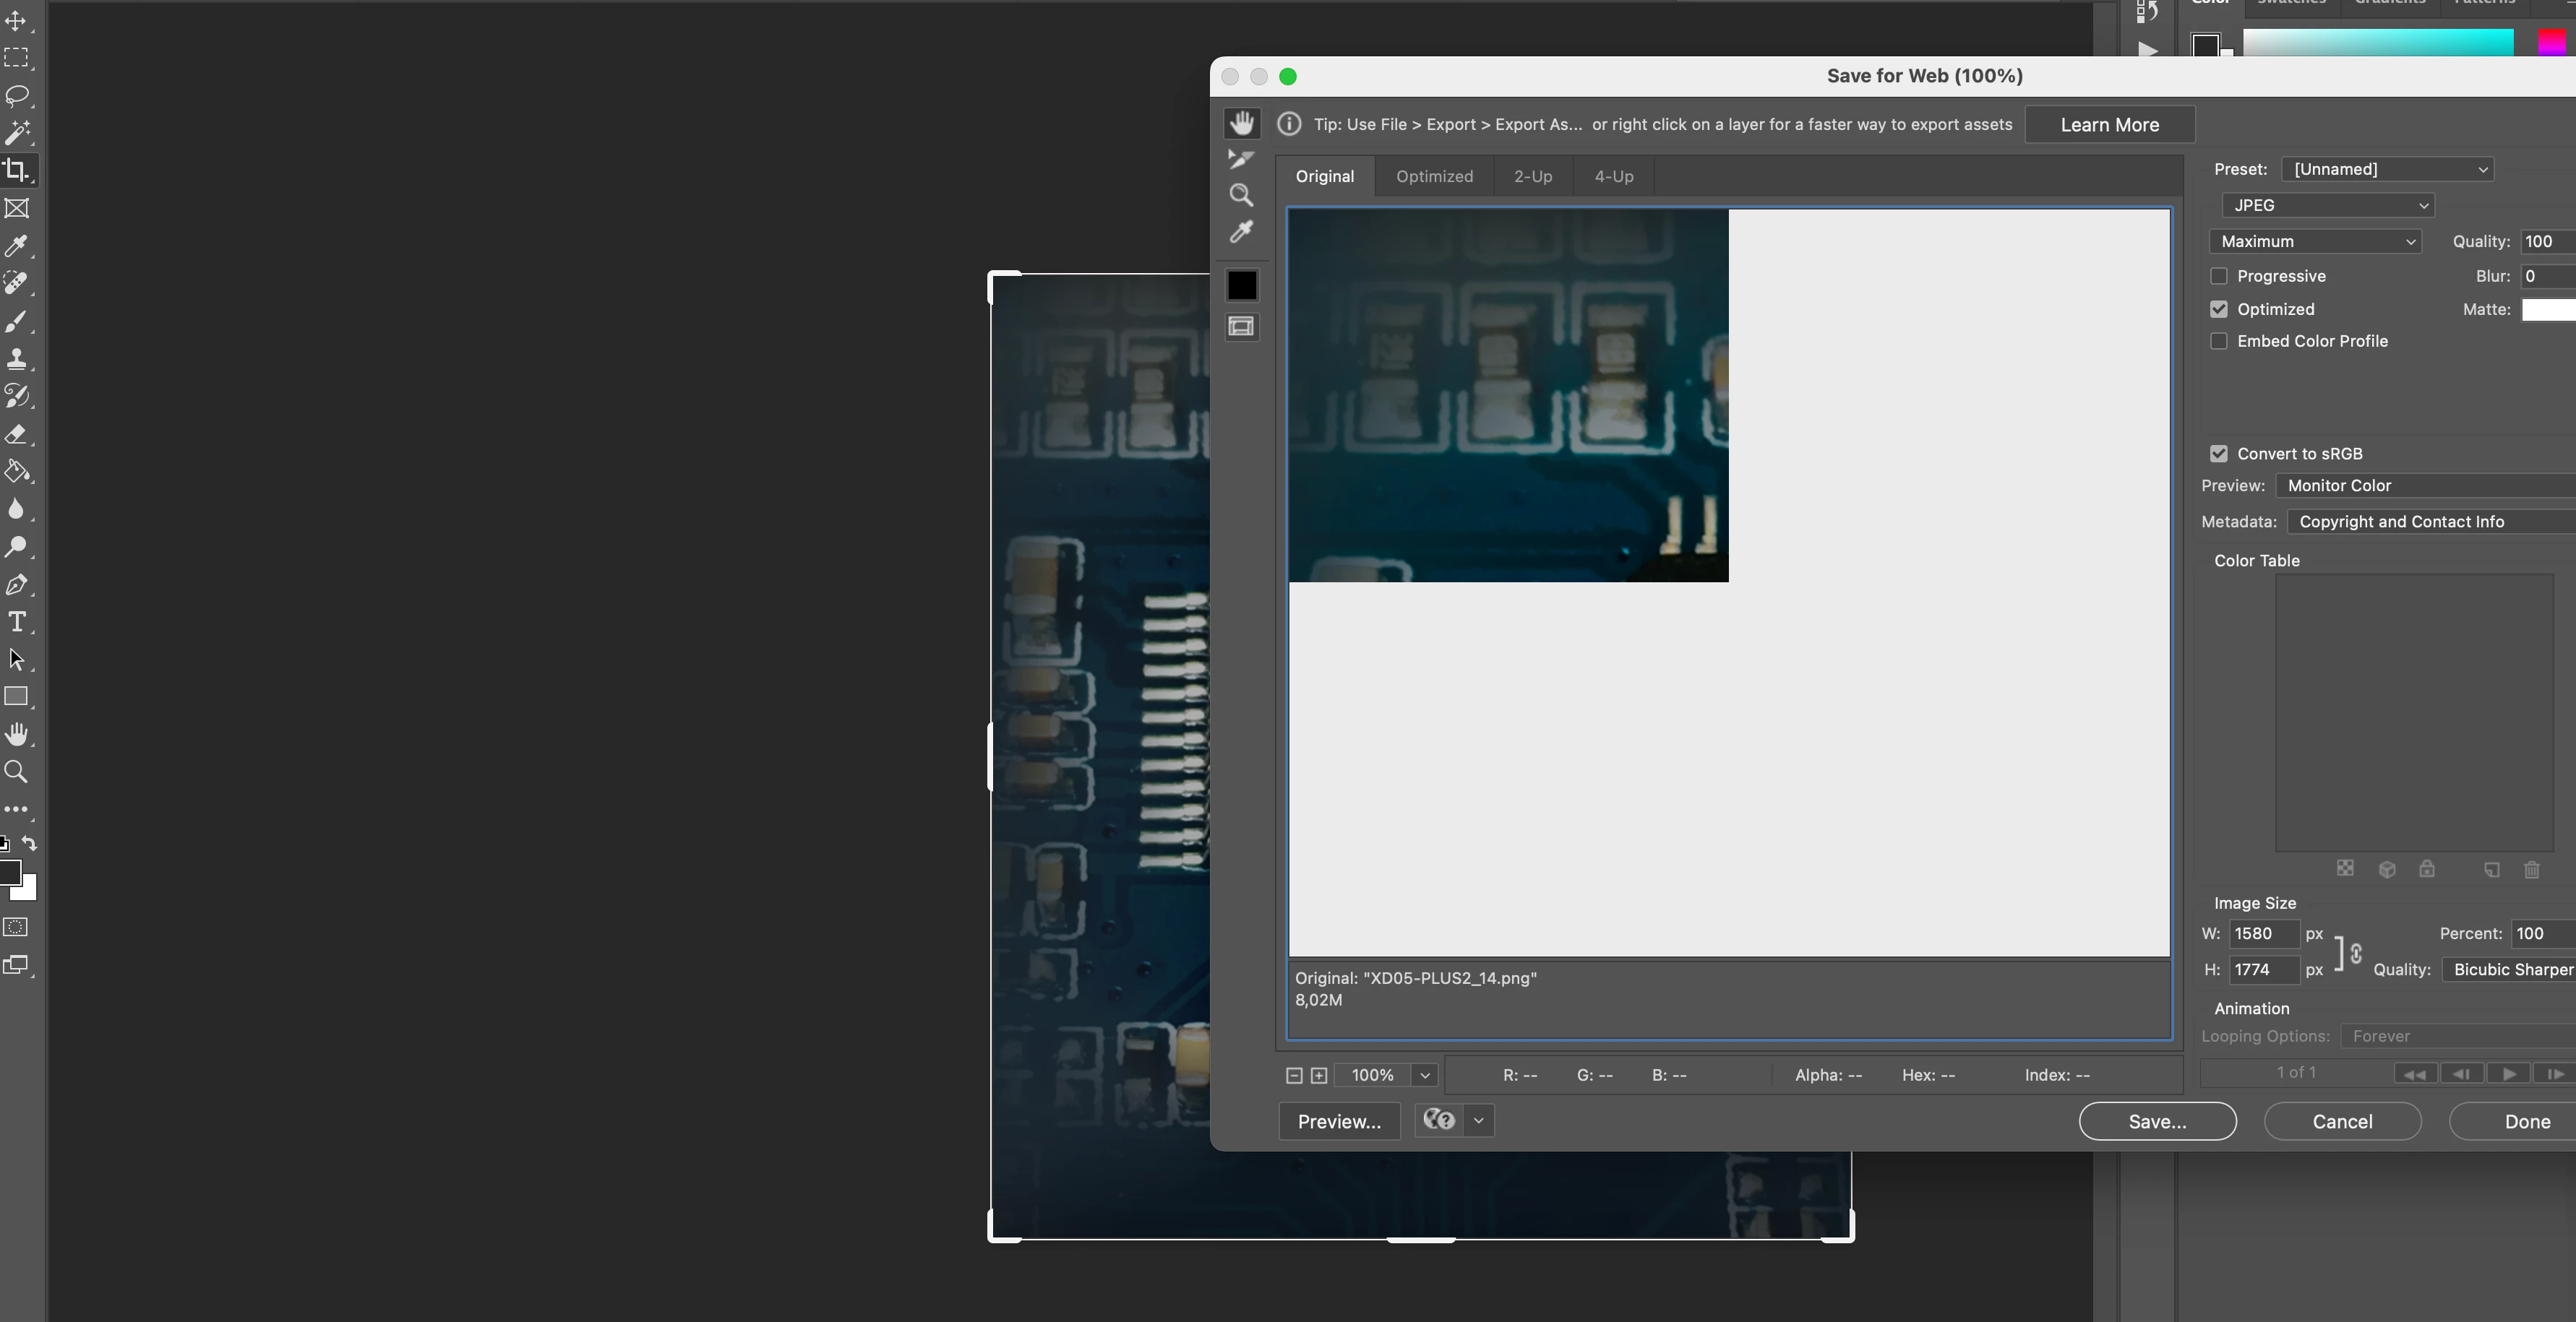Image resolution: width=2576 pixels, height=1322 pixels.
Task: Toggle slices visibility icon
Action: click(x=1241, y=327)
